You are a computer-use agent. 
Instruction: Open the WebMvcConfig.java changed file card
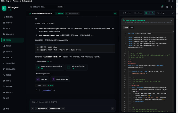tap(76, 67)
